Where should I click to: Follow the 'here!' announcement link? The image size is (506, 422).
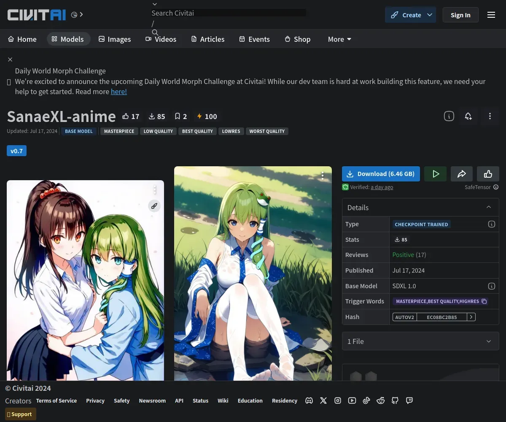pos(119,92)
